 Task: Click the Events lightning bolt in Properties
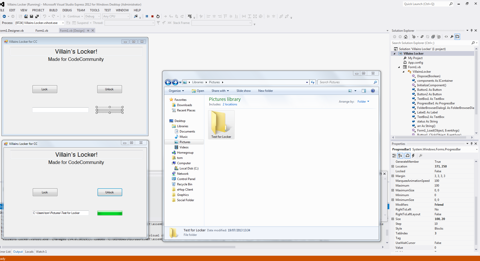(x=413, y=156)
